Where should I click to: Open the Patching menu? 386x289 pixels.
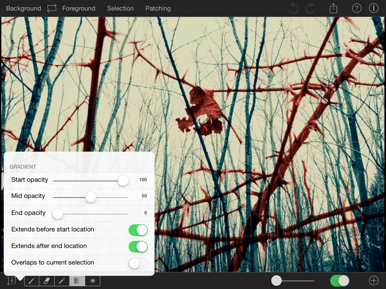158,8
